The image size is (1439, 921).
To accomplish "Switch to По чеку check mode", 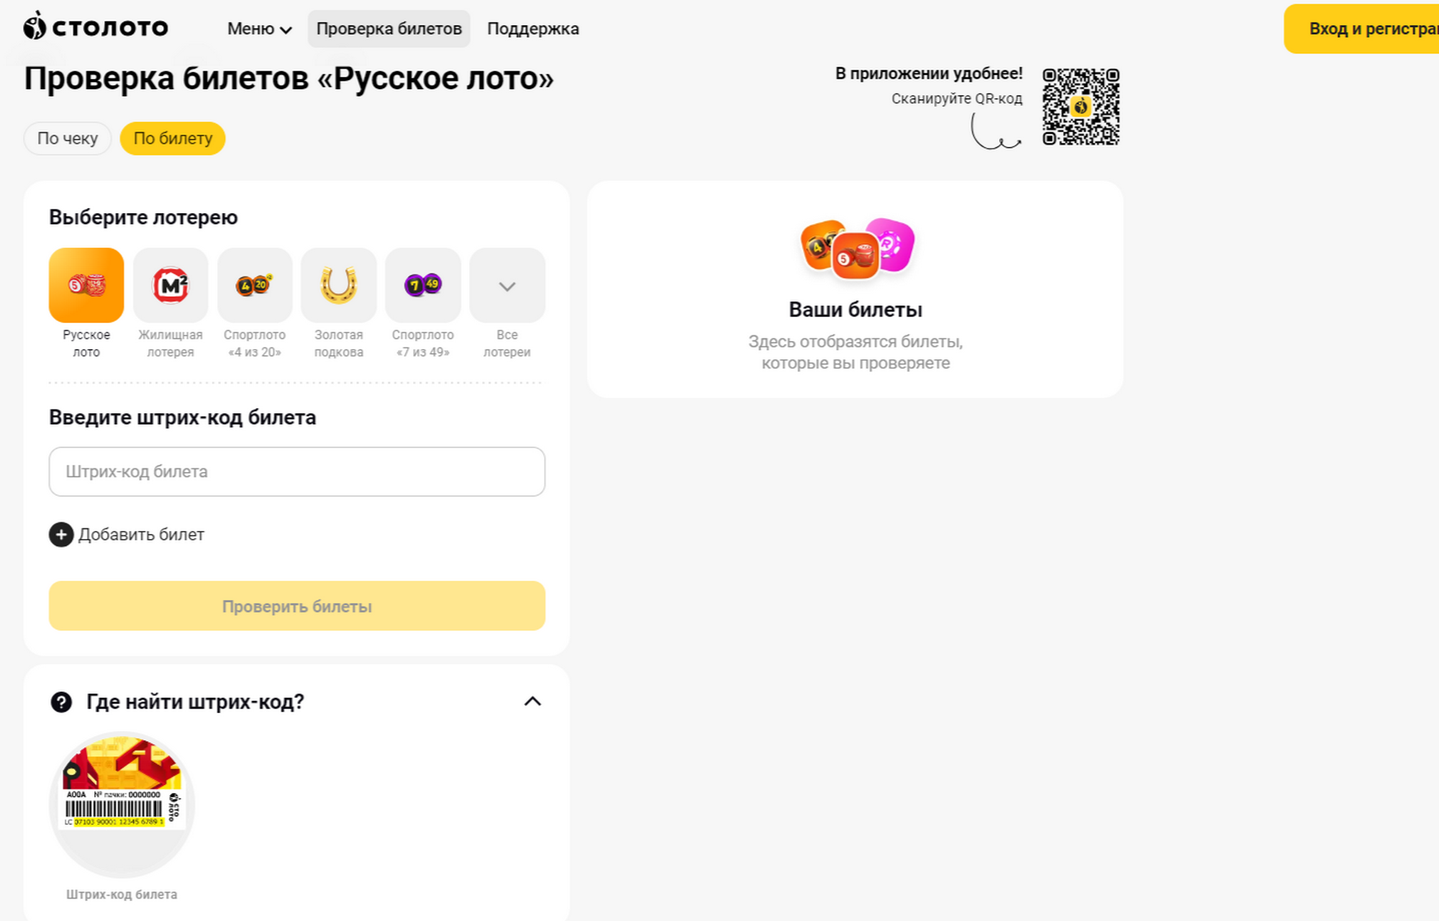I will tap(68, 138).
